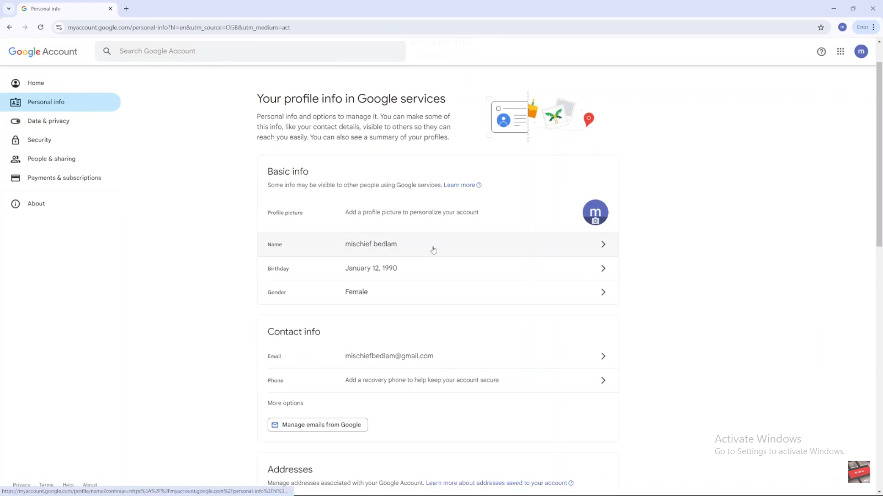Image resolution: width=883 pixels, height=496 pixels.
Task: Select Personal info in sidebar
Action: pyautogui.click(x=60, y=102)
